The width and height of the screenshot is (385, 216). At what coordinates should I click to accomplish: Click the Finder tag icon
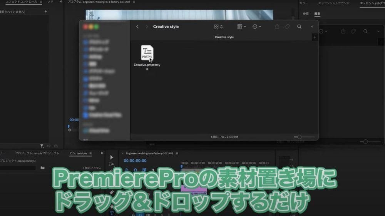[287, 27]
